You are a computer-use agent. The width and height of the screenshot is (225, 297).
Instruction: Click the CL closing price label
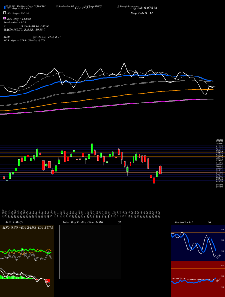pyautogui.click(x=84, y=8)
